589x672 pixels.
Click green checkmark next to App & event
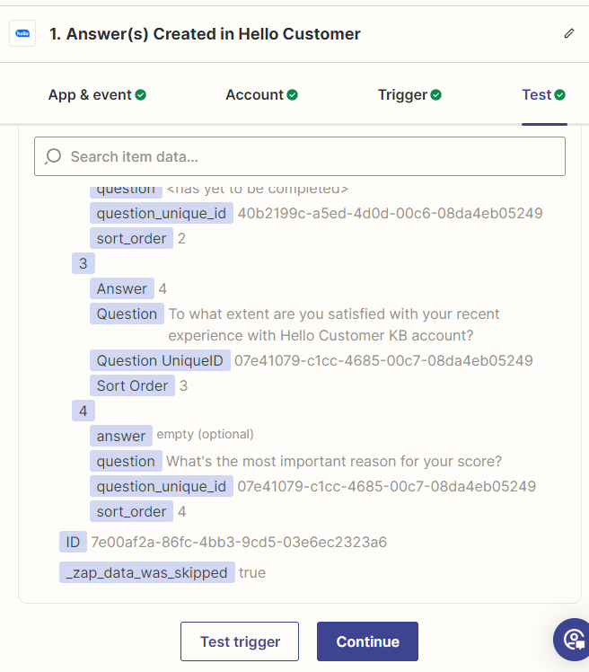141,95
